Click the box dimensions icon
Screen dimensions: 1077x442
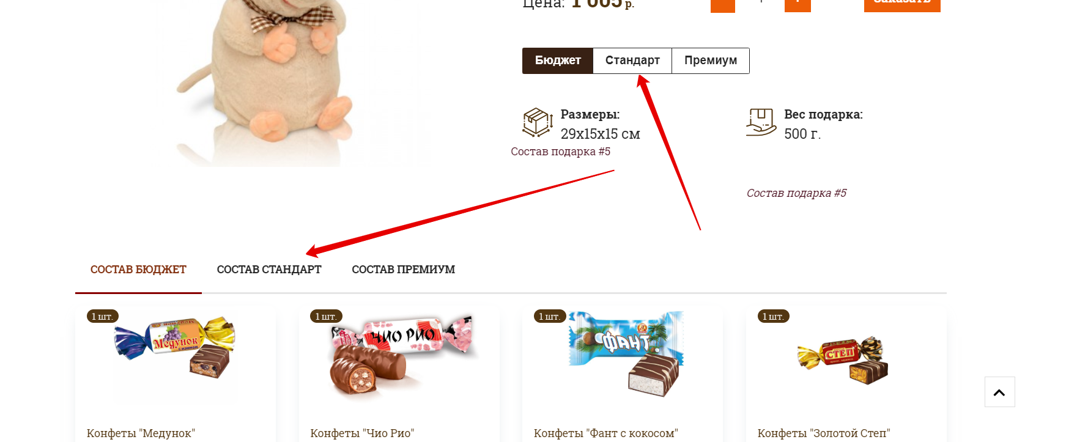(x=538, y=122)
